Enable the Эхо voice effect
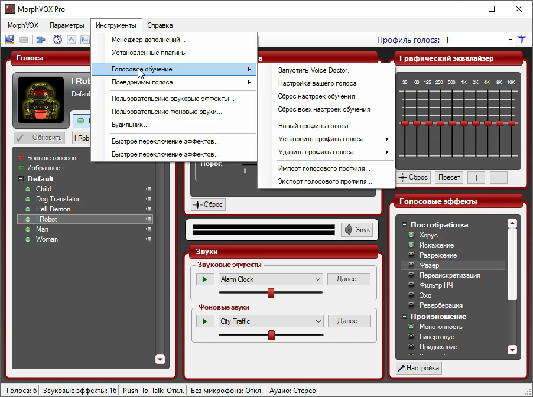This screenshot has width=533, height=397. point(411,295)
